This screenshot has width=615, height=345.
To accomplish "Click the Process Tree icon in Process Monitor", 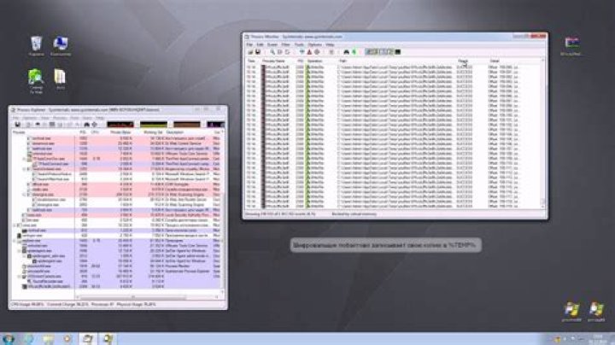I will point(331,51).
